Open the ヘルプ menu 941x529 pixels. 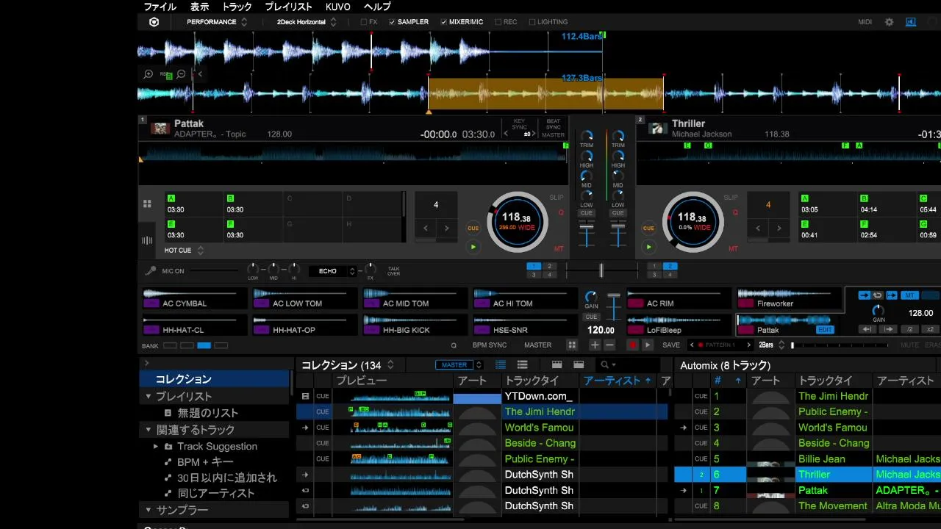377,7
